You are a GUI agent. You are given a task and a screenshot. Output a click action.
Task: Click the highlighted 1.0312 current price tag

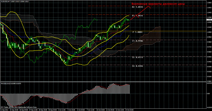(x=209, y=20)
